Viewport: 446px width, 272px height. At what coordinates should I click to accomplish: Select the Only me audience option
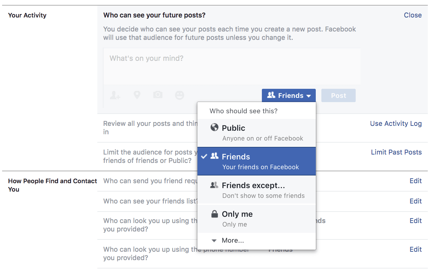256,219
